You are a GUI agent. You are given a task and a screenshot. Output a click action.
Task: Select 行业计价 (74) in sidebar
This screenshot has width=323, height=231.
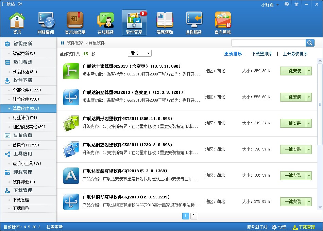coord(28,118)
